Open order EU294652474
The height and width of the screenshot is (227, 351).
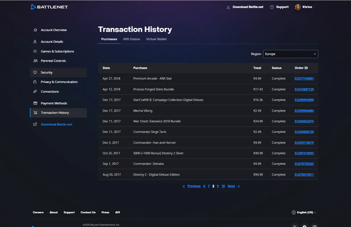tap(304, 121)
